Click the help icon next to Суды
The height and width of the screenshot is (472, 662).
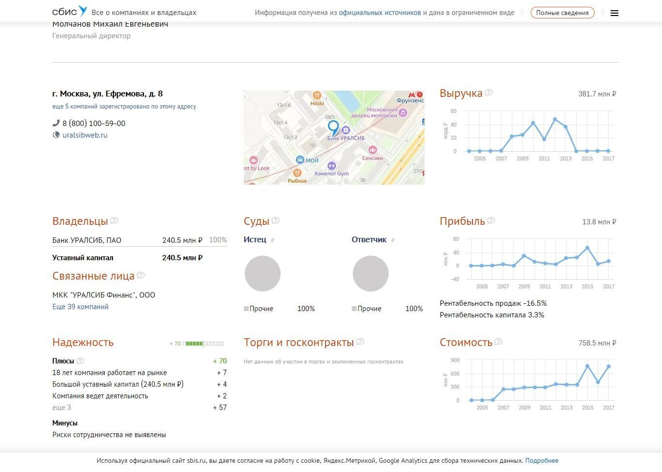[x=275, y=220]
